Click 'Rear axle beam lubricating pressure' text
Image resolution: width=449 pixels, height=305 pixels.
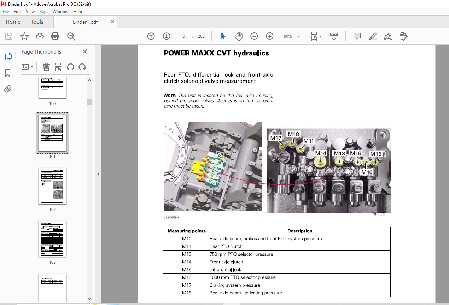point(246,293)
